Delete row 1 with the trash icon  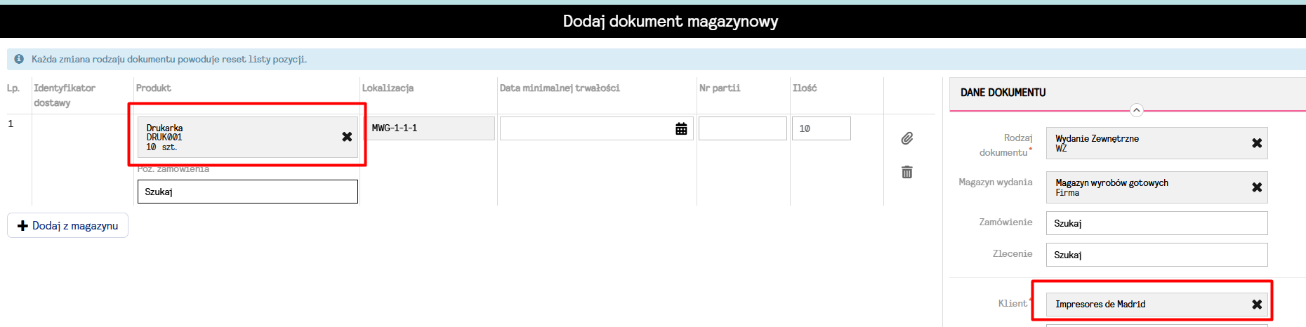[x=907, y=172]
